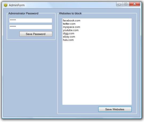Select myspace.com in the block list
Screen dimensions: 144x122
tap(71, 27)
